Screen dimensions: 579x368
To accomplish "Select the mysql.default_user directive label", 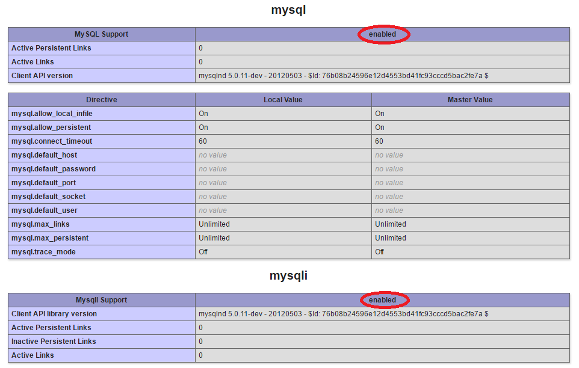I will coord(44,210).
